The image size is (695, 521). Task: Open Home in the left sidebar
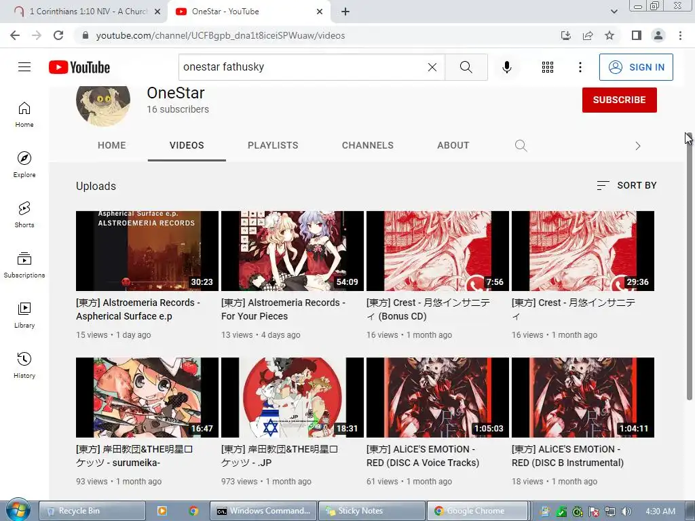24,114
